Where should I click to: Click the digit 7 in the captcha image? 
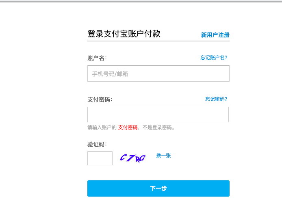click(131, 158)
